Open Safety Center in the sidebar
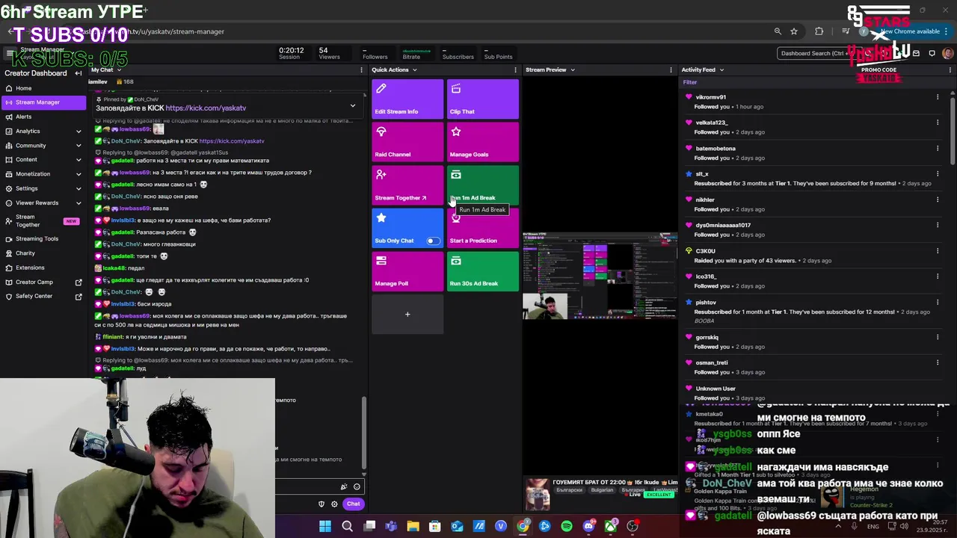 click(43, 297)
